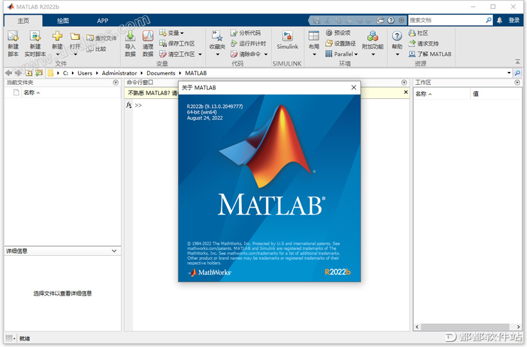Image resolution: width=527 pixels, height=347 pixels.
Task: Open Command Window panel actions menu
Action: coord(404,82)
